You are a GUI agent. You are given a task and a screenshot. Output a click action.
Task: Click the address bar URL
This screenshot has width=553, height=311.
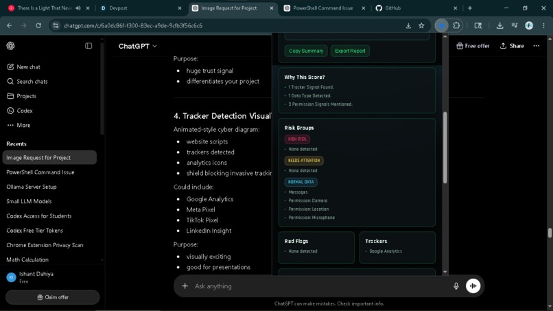point(133,25)
